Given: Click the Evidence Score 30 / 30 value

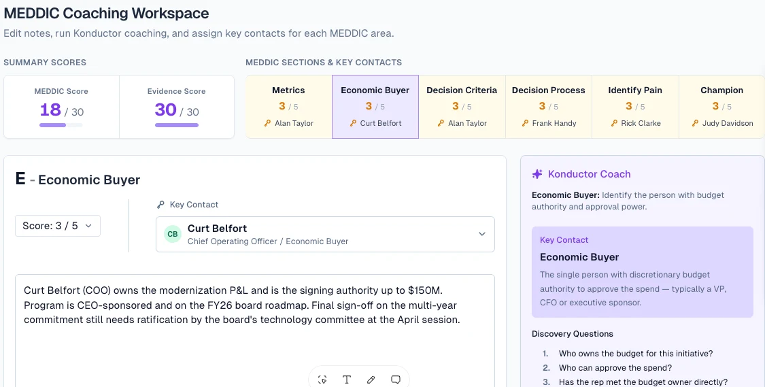Looking at the screenshot, I should [177, 110].
